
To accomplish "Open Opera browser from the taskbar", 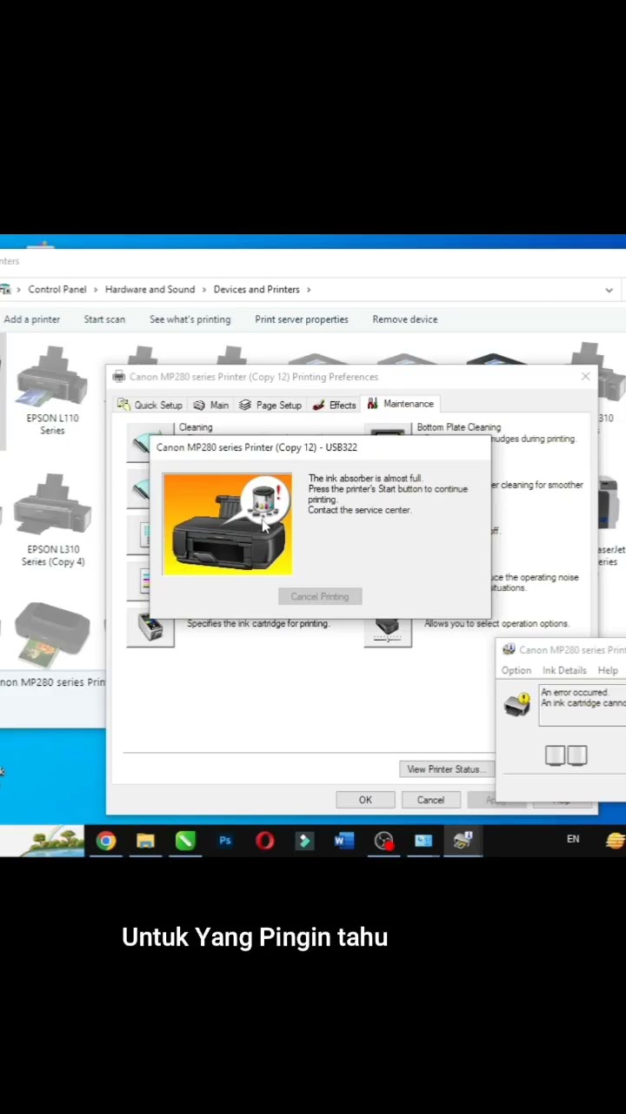I will point(264,841).
